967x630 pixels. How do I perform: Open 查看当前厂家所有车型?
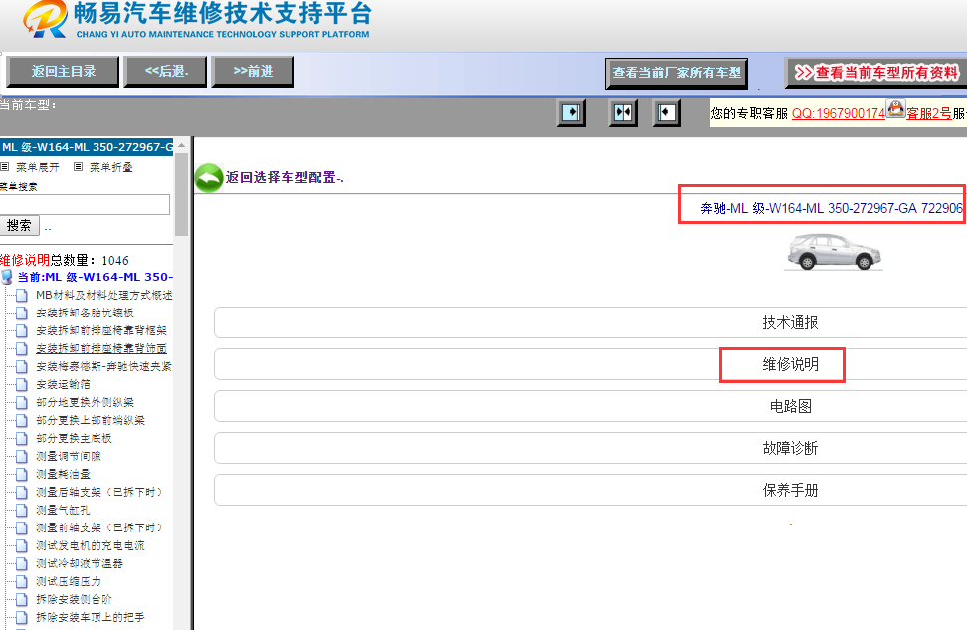pos(677,73)
